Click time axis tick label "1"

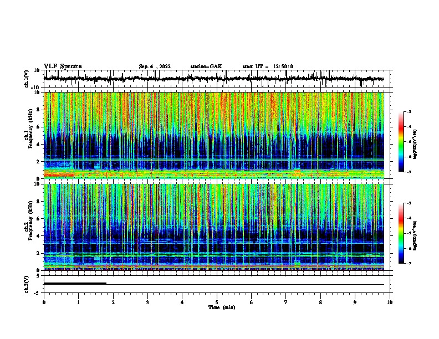coord(78,302)
